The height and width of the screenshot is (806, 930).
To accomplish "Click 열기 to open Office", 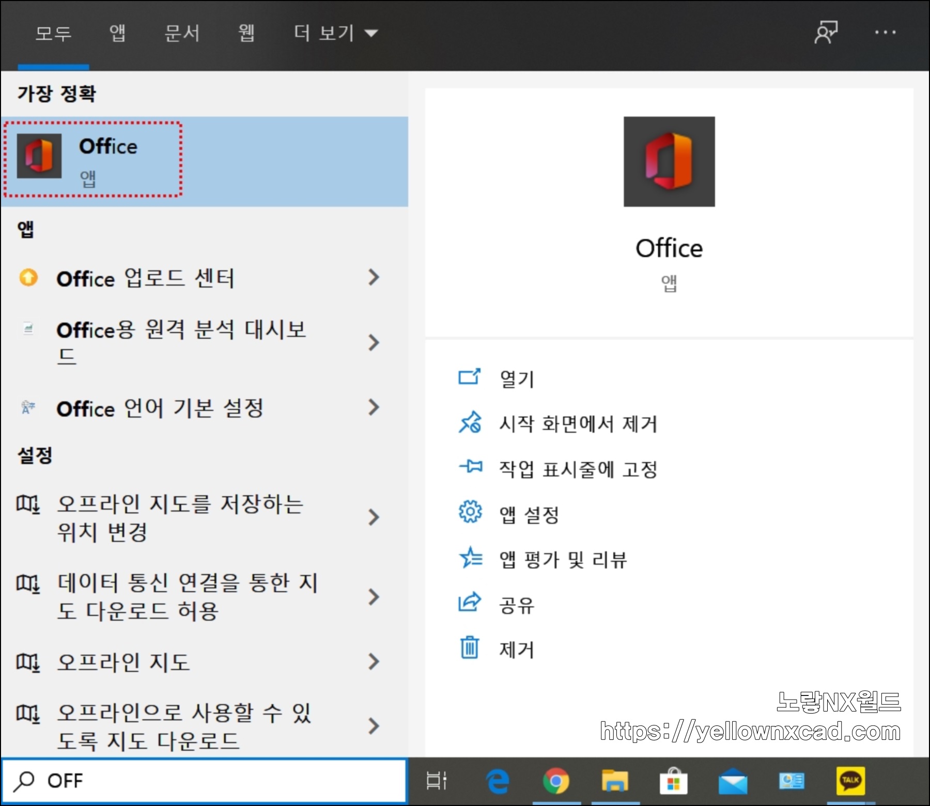I will 517,379.
